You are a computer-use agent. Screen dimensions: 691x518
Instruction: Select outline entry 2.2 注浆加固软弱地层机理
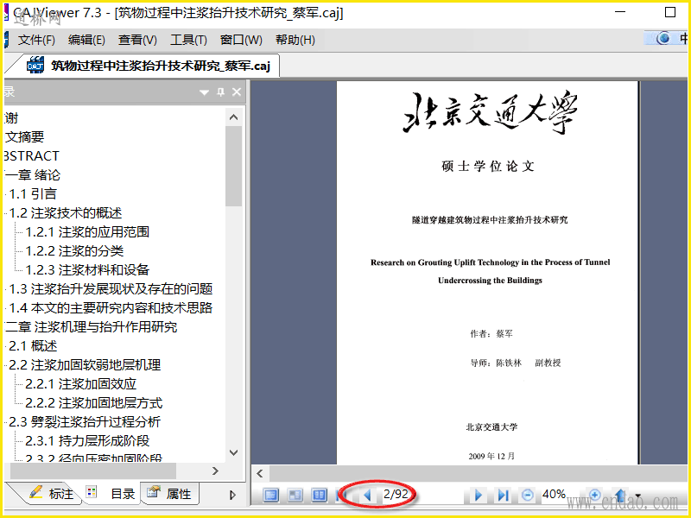click(85, 364)
